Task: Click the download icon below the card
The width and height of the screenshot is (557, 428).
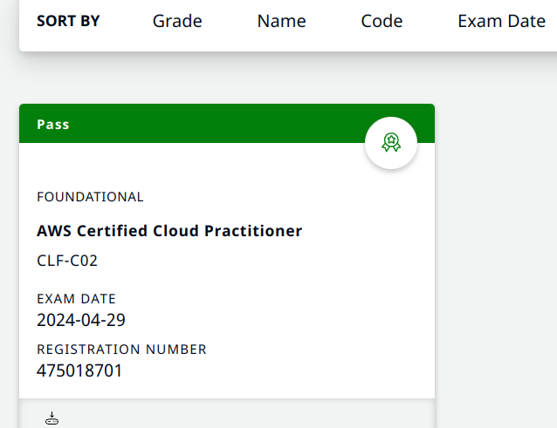Action: pos(52,418)
